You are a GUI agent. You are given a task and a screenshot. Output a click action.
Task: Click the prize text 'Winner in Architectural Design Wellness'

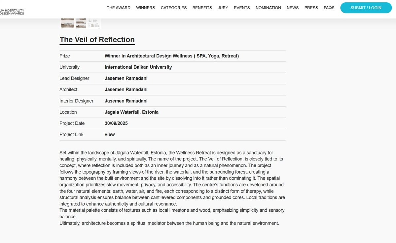pyautogui.click(x=172, y=56)
